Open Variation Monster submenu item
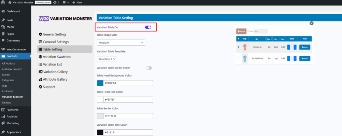Screen dimensions: 342x136 pos(12,97)
